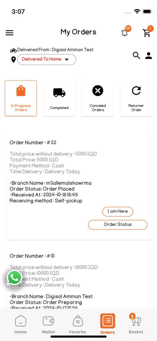Open notifications bell icon
This screenshot has width=157, height=341.
tap(125, 33)
